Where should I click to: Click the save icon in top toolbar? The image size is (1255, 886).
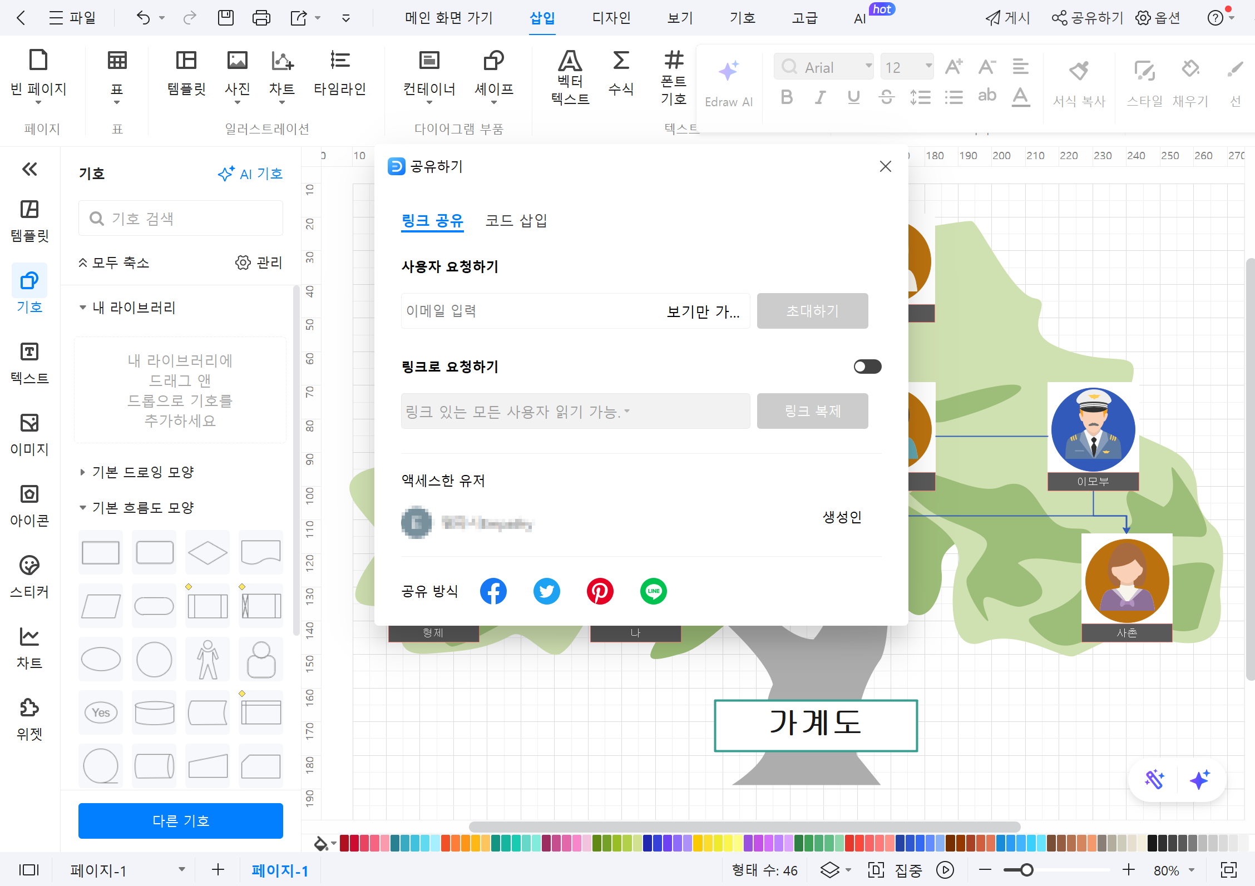[226, 18]
